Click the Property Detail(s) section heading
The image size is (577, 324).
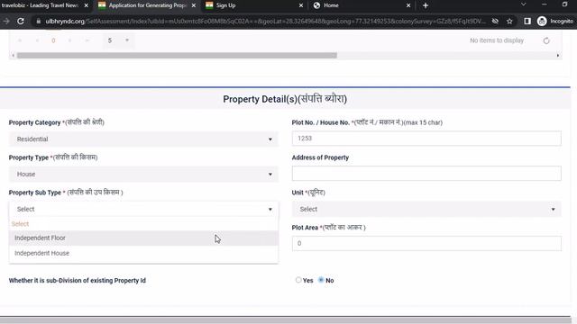[x=285, y=99]
